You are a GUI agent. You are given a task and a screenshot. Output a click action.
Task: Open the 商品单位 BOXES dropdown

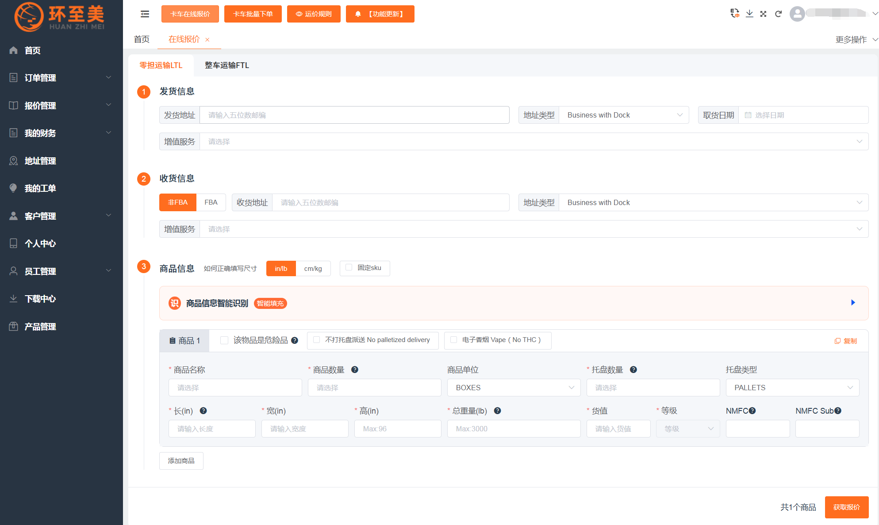pyautogui.click(x=514, y=388)
